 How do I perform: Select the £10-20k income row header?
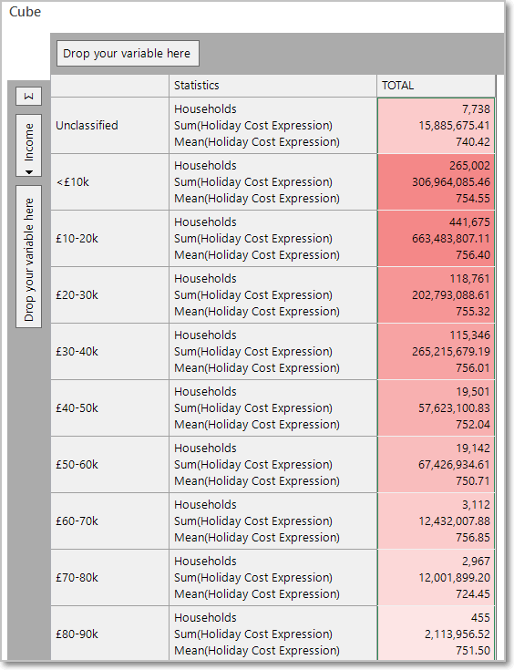point(109,239)
